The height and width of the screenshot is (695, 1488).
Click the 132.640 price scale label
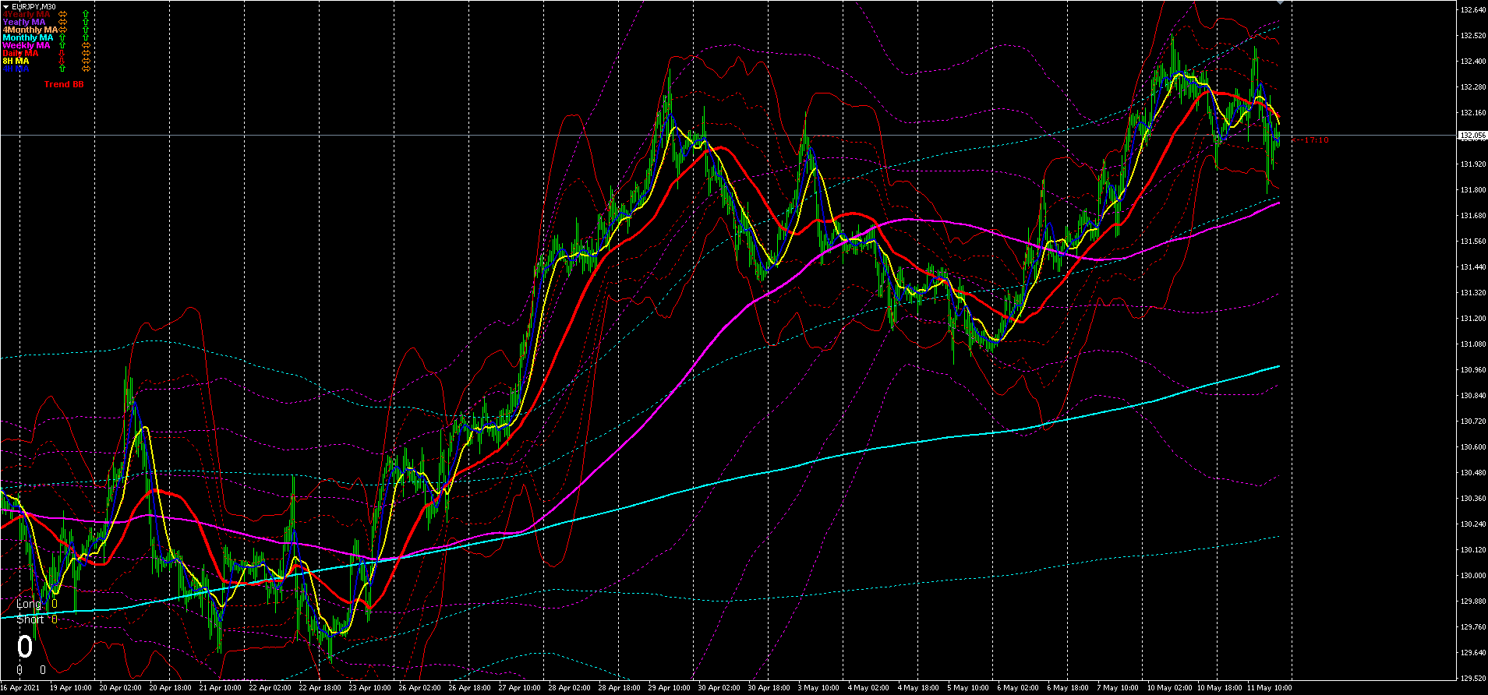1472,10
